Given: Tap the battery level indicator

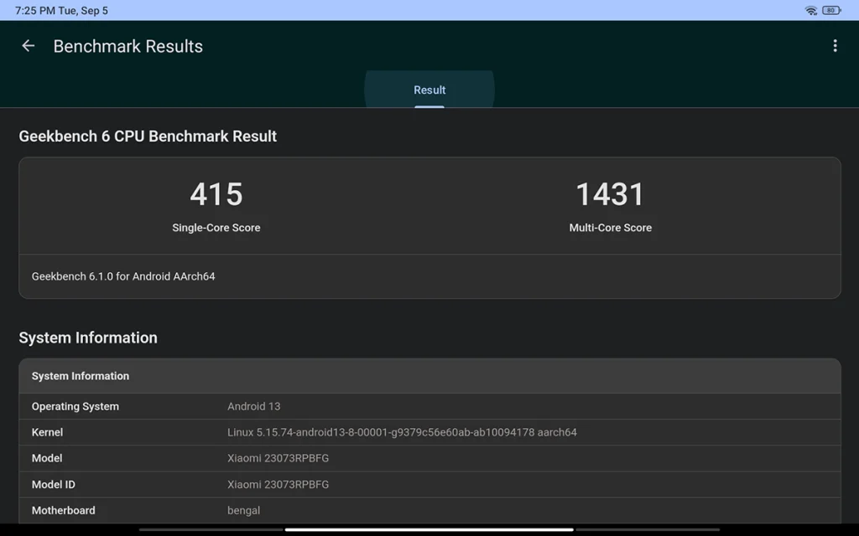Looking at the screenshot, I should (x=831, y=10).
